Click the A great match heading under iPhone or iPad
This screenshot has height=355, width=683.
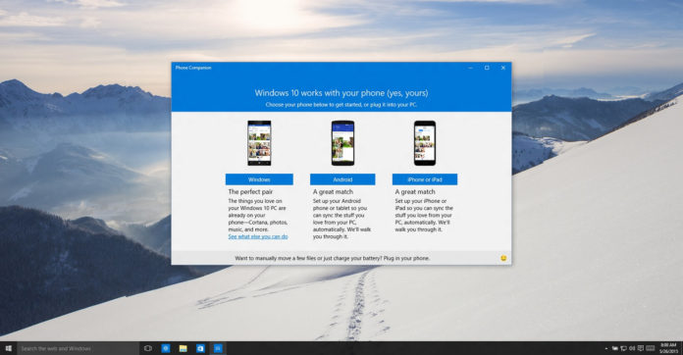415,191
